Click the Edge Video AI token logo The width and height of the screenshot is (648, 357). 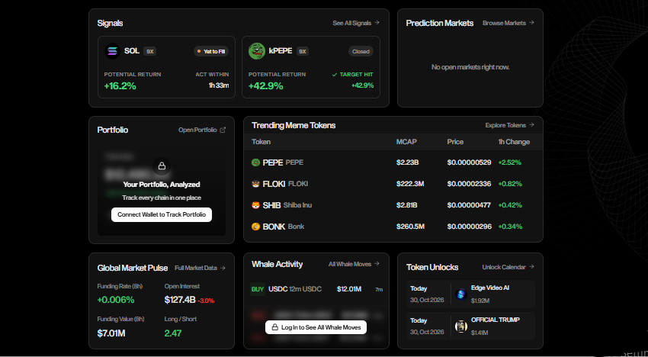460,294
